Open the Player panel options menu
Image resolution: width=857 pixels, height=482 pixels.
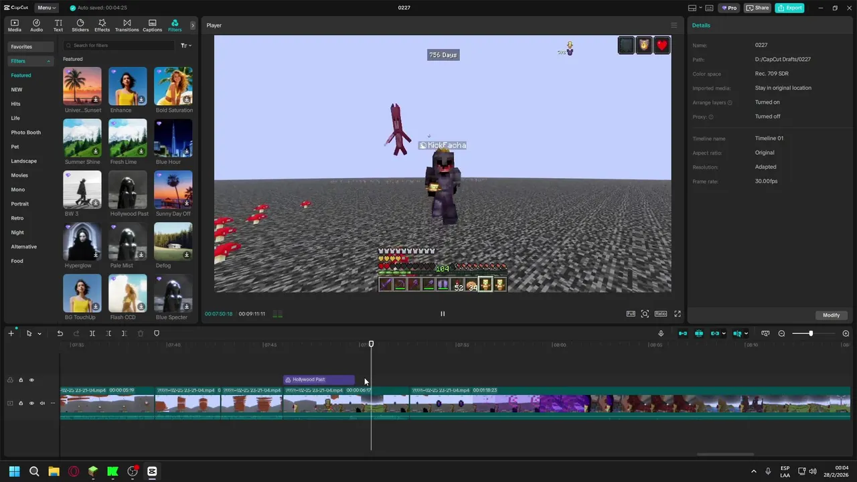click(674, 25)
